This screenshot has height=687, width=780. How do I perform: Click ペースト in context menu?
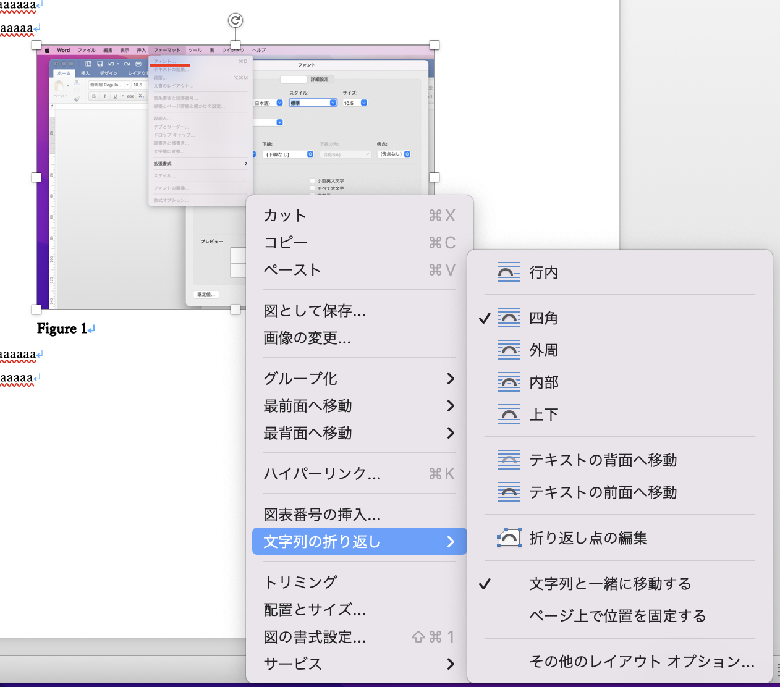pos(360,270)
